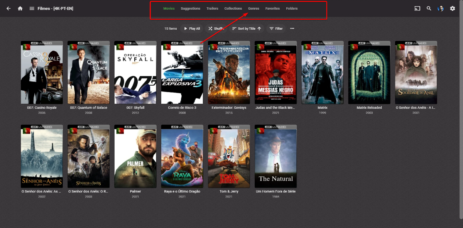Open the Matrix Reloaded poster
Screen dimensions: 463x228
click(369, 73)
